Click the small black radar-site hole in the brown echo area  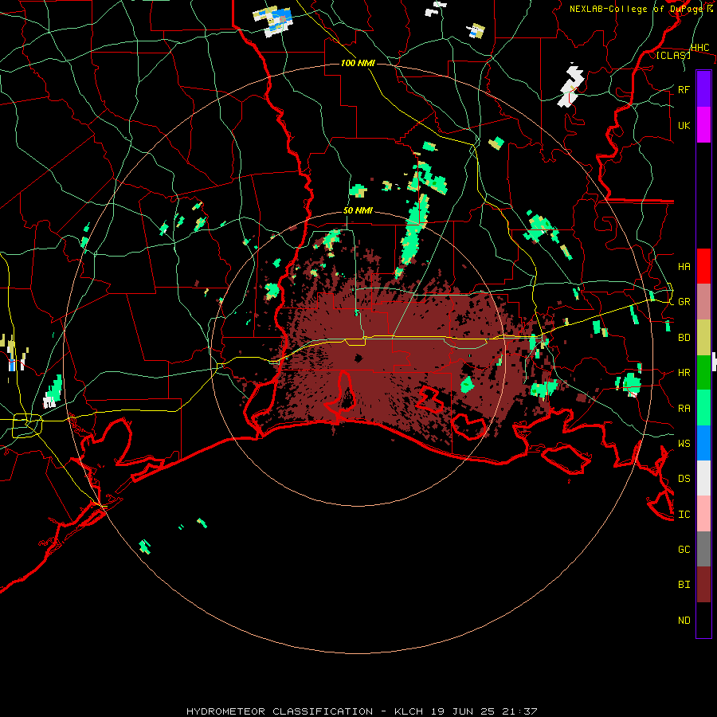(x=358, y=358)
